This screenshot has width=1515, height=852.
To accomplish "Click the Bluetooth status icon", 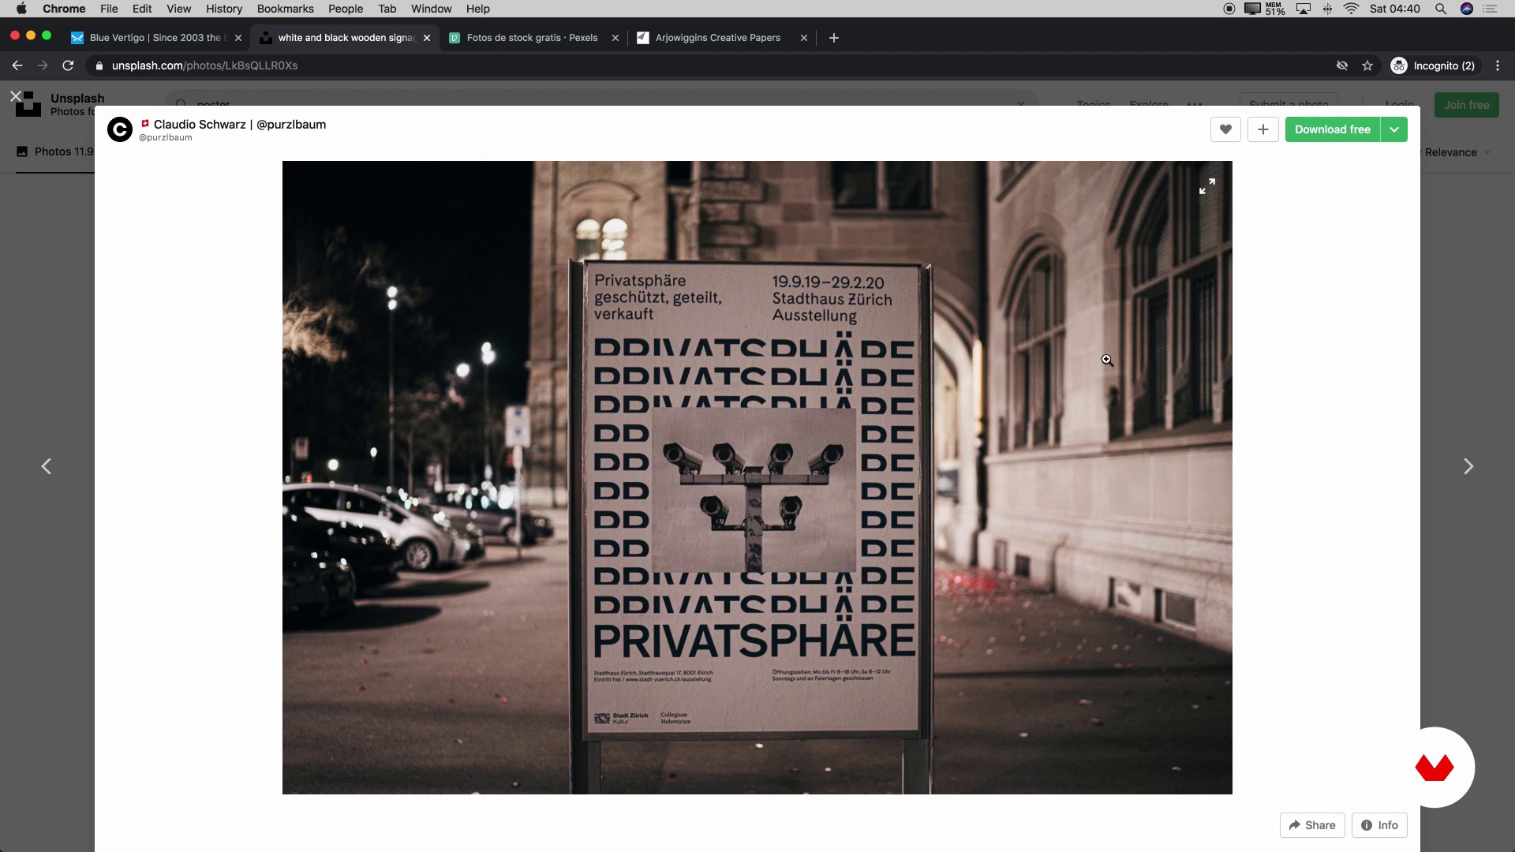I will pyautogui.click(x=1328, y=9).
